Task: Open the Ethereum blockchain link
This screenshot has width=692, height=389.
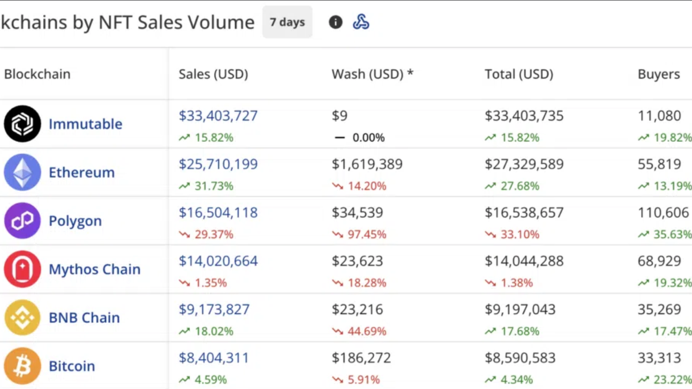Action: point(82,172)
